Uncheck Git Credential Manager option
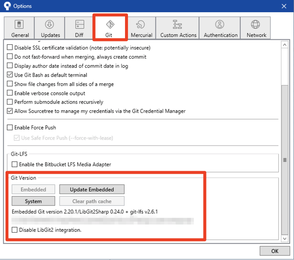Viewport: 294px width, 260px height. (10, 111)
